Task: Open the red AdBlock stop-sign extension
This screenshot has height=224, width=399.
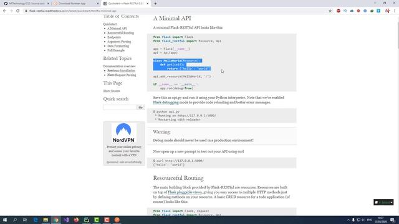Action: [x=339, y=11]
